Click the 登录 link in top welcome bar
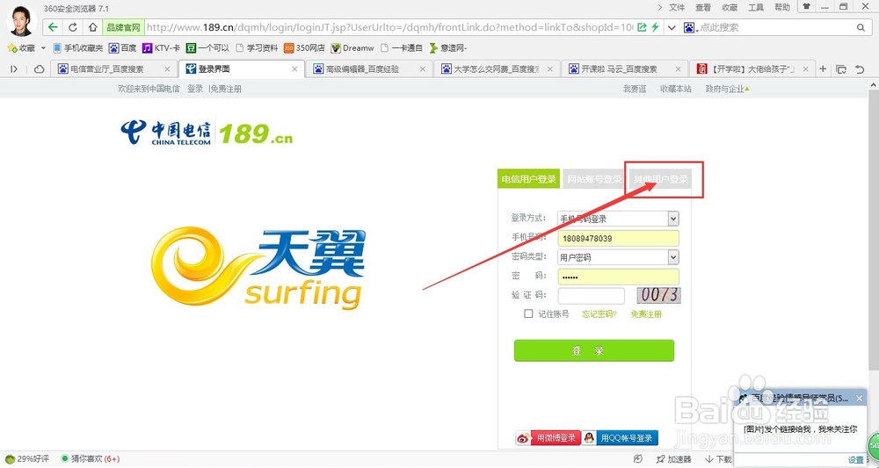The width and height of the screenshot is (879, 468). coord(195,89)
